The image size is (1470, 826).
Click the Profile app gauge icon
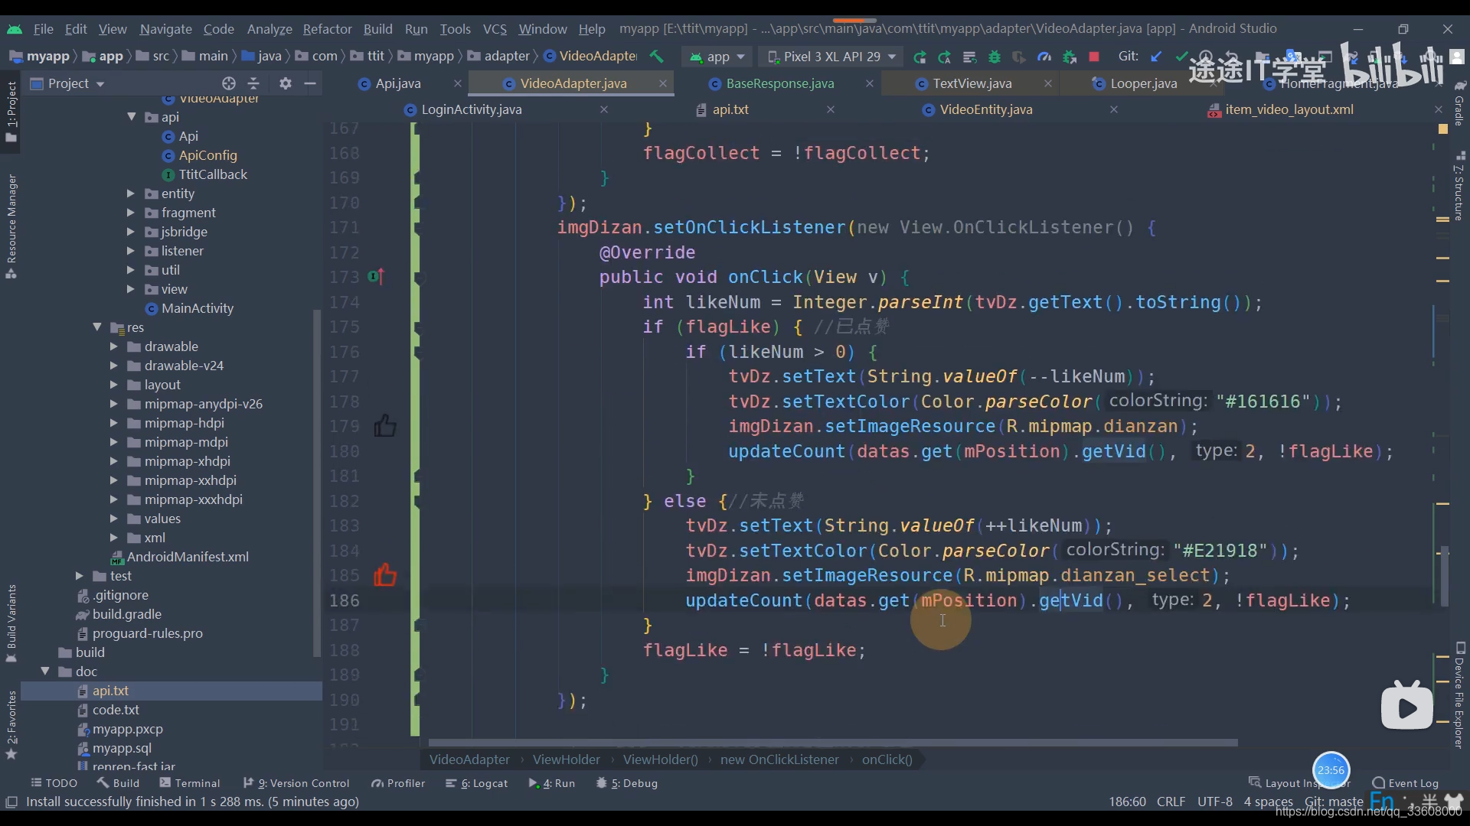[1044, 57]
